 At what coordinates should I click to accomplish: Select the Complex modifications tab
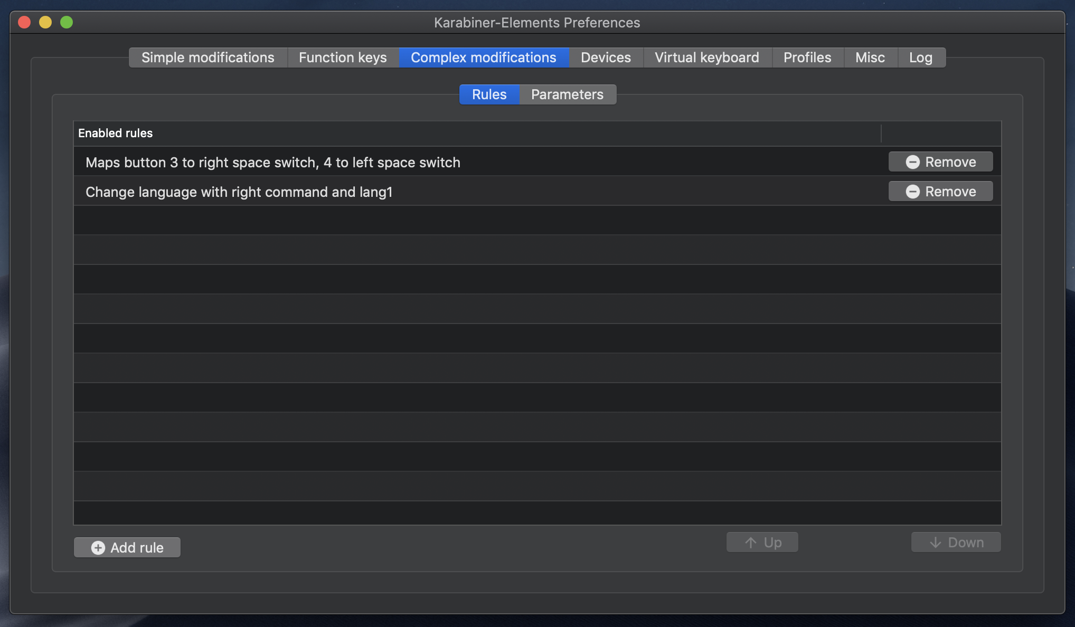484,58
